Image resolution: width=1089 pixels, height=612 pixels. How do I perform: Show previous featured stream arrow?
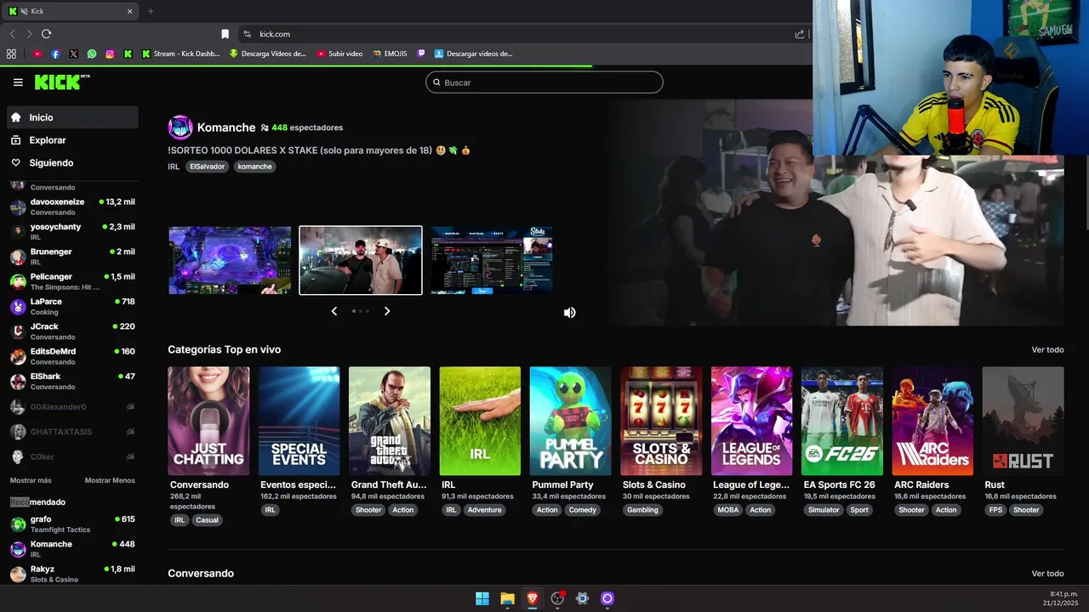[334, 311]
